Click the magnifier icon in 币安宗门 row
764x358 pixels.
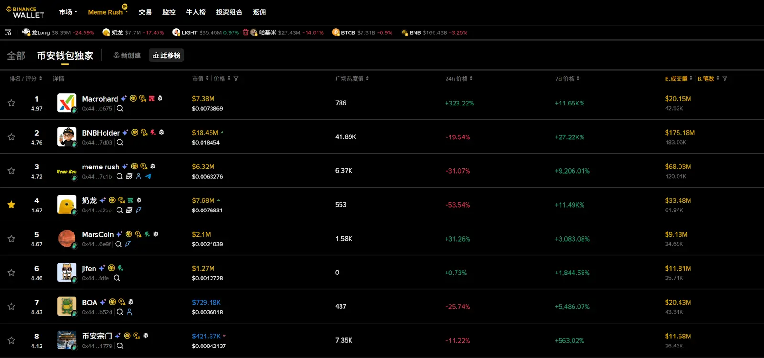pos(120,346)
